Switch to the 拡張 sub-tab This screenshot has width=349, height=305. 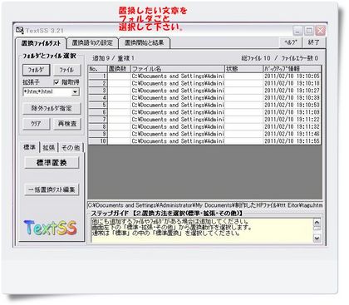click(x=49, y=148)
